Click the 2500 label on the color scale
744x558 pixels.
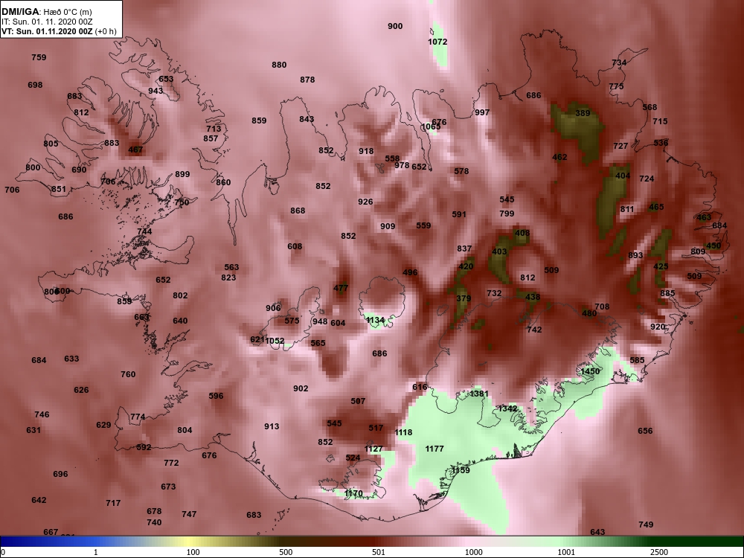pos(658,552)
